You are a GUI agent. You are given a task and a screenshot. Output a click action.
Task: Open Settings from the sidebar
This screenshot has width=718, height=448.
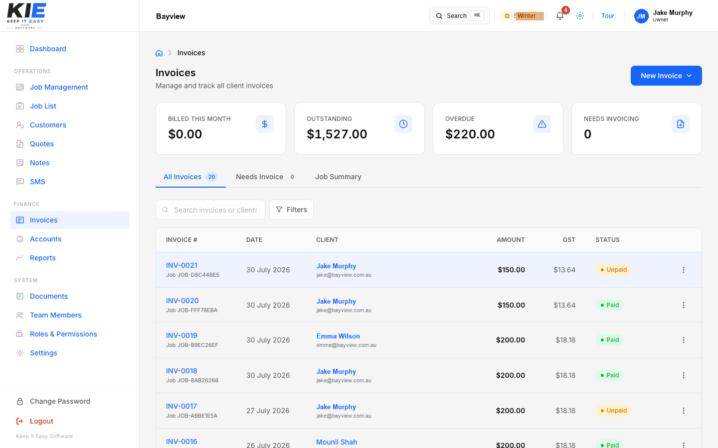69,353
